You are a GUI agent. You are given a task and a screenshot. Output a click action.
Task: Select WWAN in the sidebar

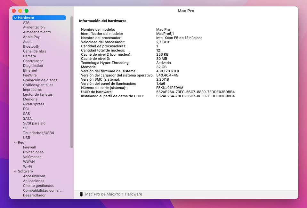click(x=29, y=162)
